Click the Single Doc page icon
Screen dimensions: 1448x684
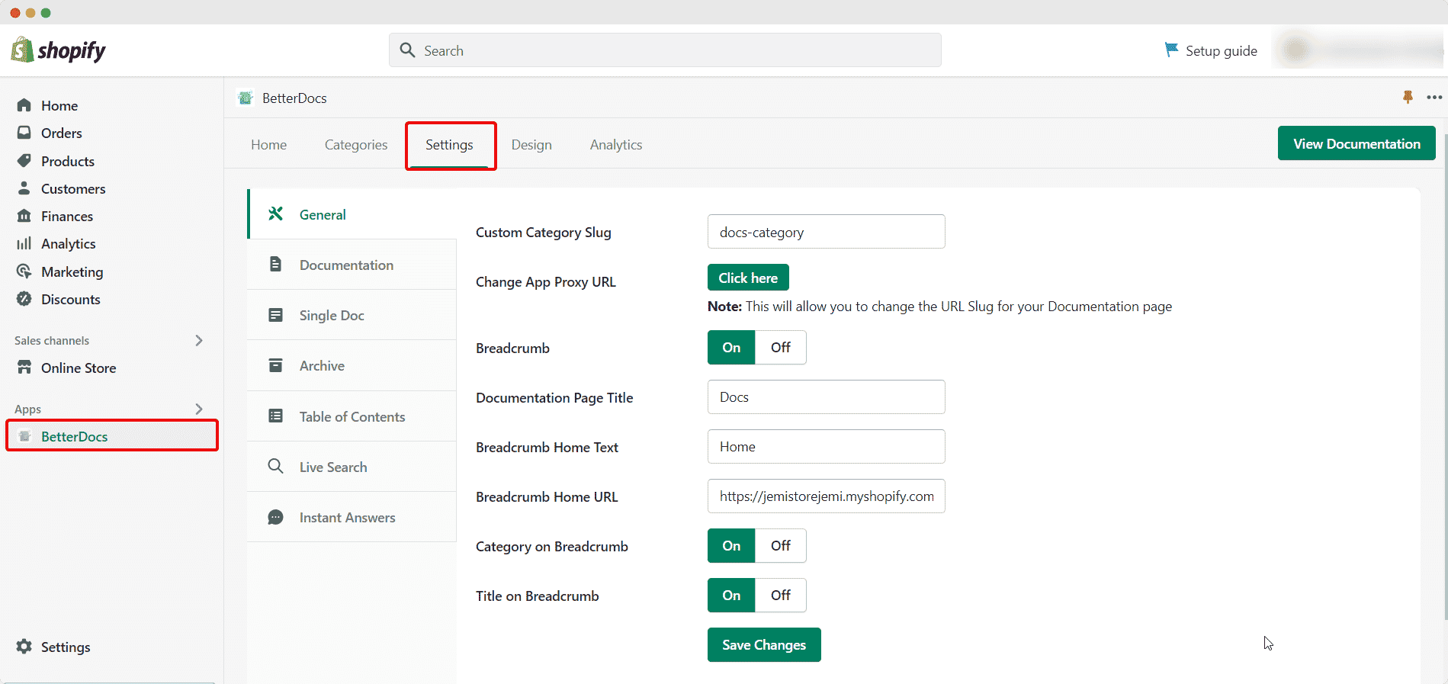point(276,315)
